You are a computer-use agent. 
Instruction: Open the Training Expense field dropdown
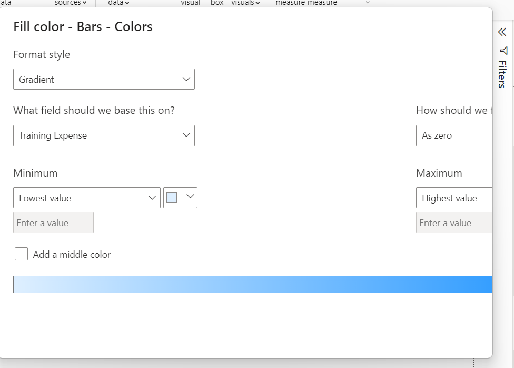point(104,135)
